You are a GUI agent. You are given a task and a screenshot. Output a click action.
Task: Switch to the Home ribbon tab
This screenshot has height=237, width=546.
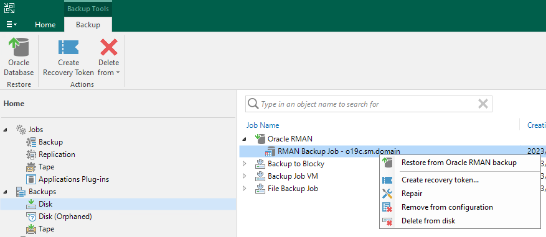click(x=45, y=25)
